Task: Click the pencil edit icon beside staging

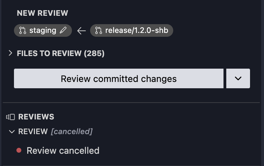Action: pos(63,30)
